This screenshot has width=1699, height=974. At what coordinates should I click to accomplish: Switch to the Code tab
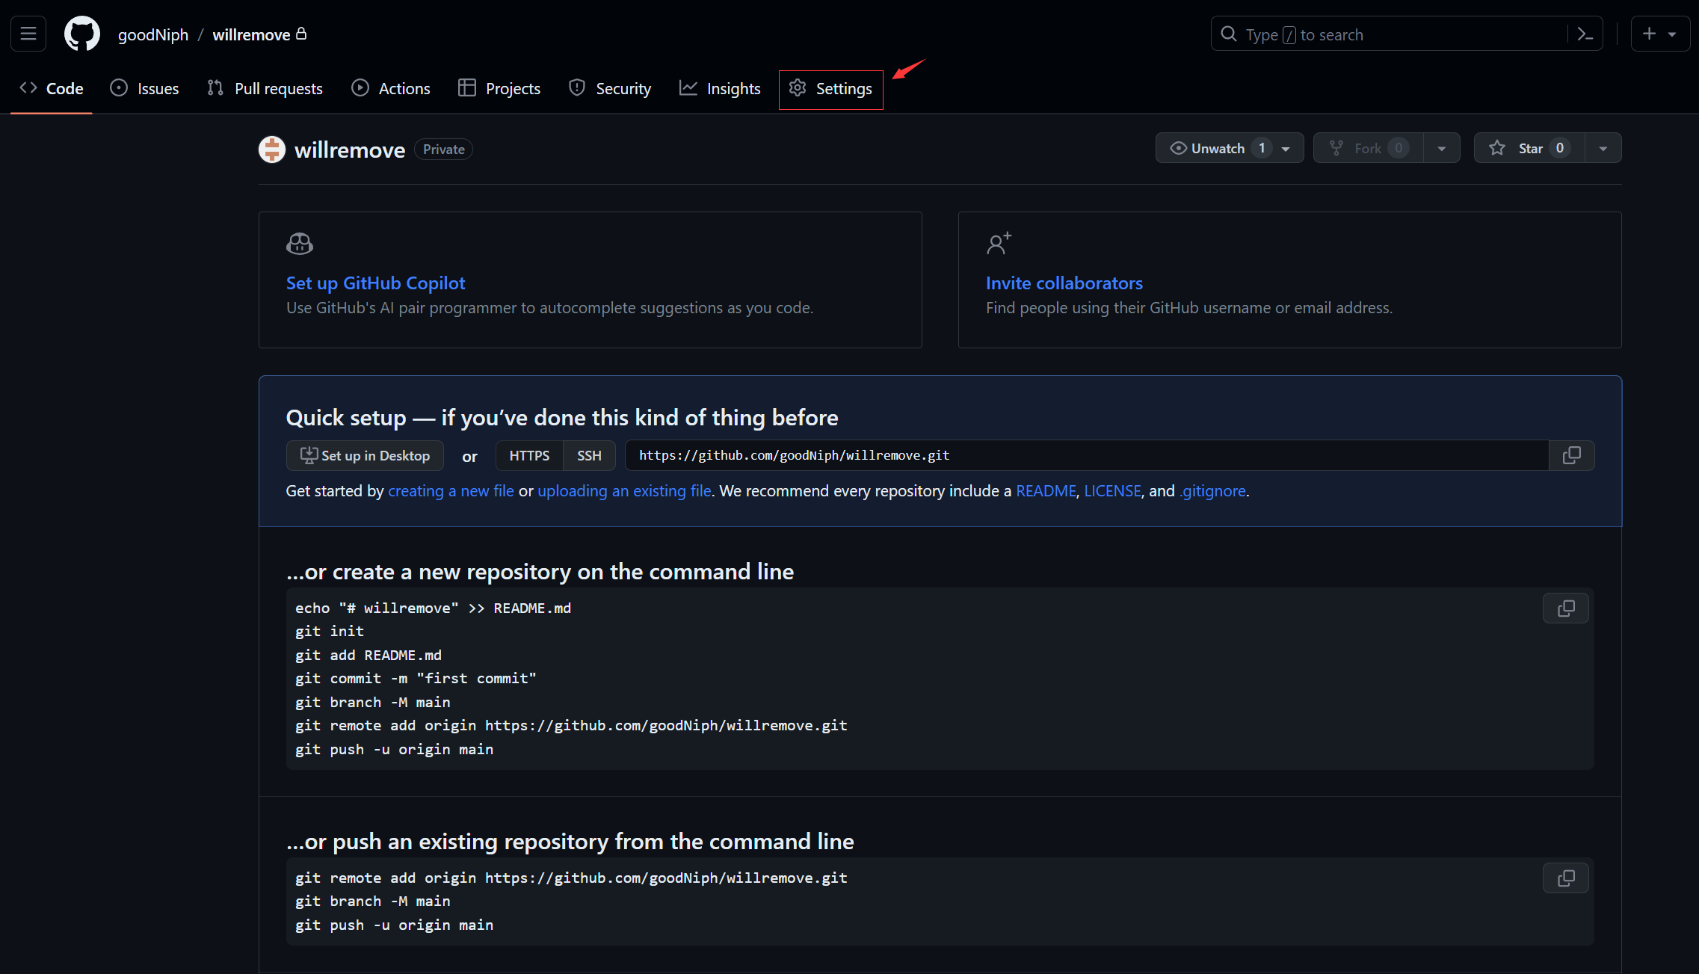point(52,88)
